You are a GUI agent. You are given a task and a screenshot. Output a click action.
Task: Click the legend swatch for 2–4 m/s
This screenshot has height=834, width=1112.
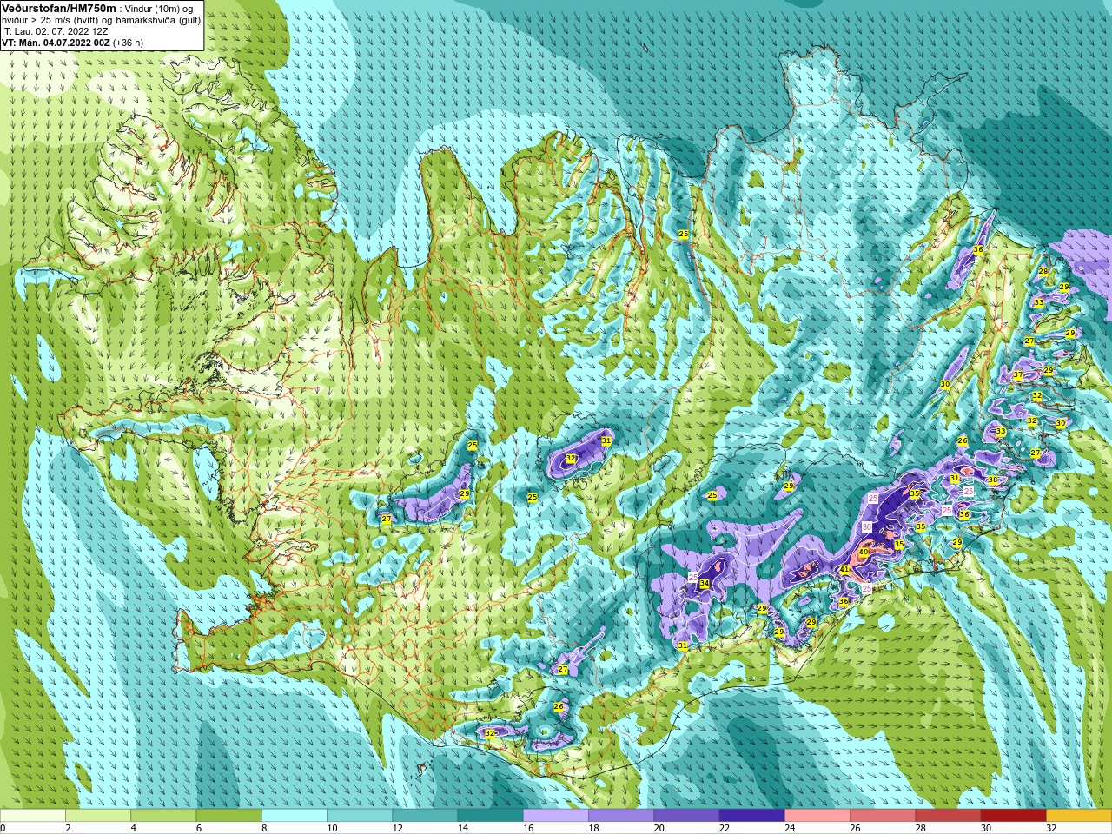point(98,815)
